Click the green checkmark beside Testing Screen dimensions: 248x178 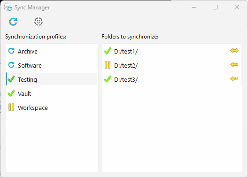(11, 79)
